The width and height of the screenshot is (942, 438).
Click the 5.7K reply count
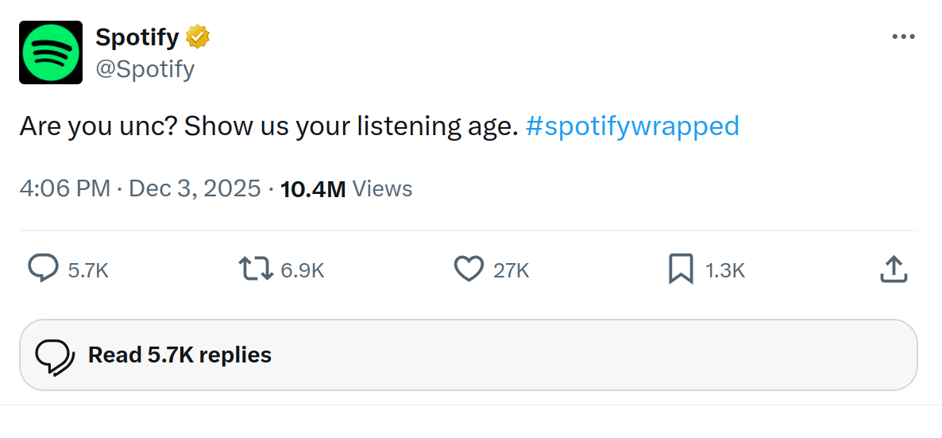[x=88, y=270]
